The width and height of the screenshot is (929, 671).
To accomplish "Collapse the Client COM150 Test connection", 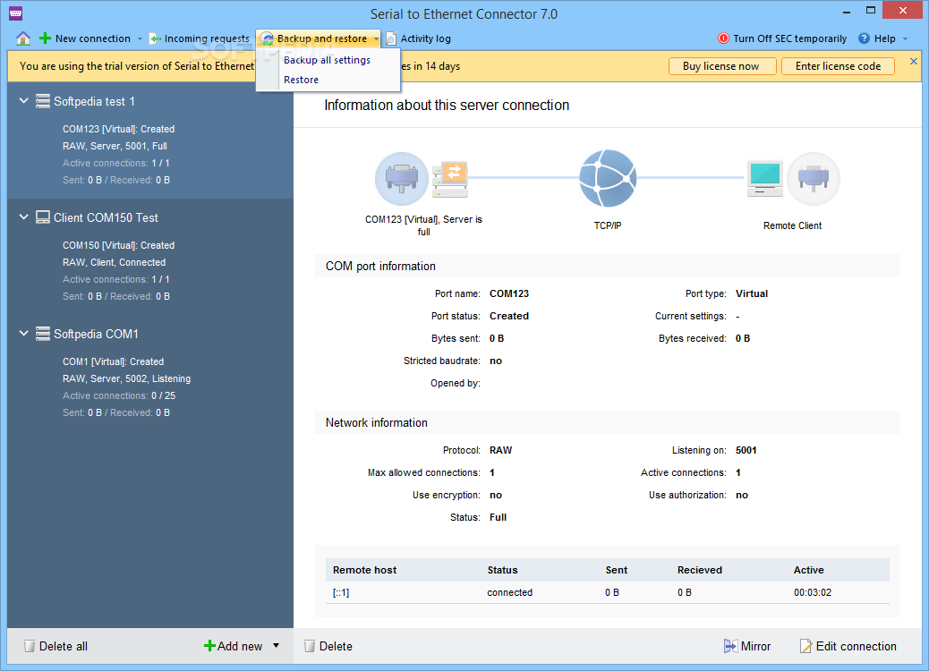I will 23,217.
